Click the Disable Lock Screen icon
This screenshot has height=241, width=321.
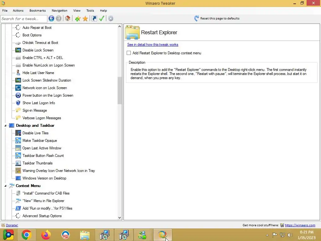tap(18, 50)
